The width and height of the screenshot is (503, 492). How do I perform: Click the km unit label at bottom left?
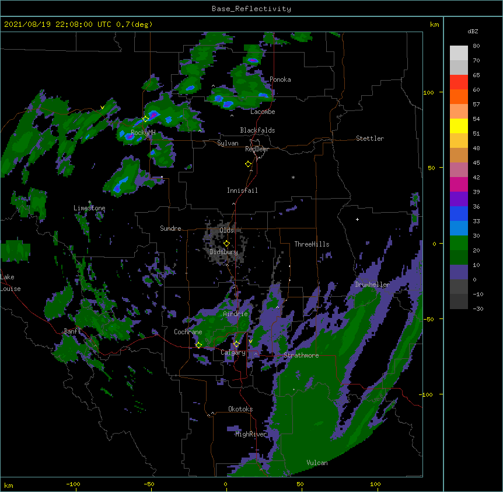9,485
